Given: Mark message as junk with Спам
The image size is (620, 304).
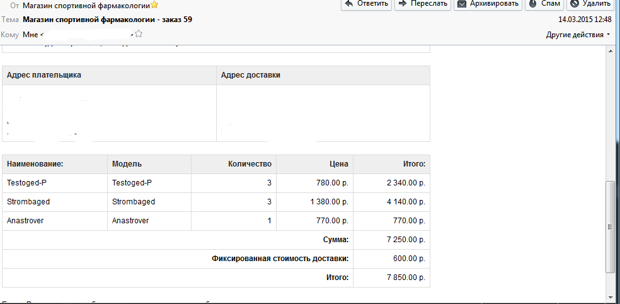Looking at the screenshot, I should point(544,4).
